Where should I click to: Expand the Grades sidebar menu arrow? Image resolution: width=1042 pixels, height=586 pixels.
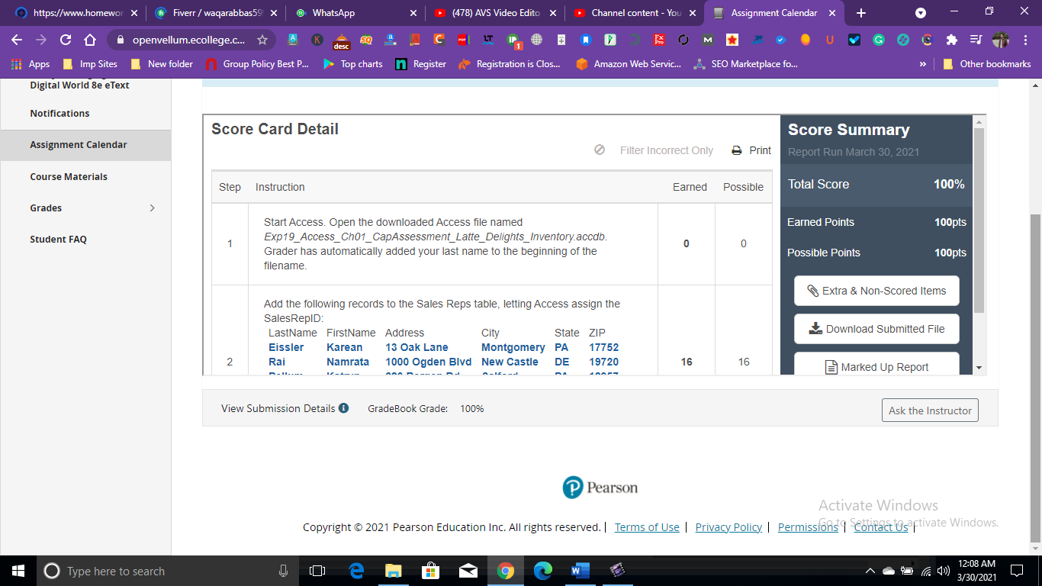tap(153, 208)
